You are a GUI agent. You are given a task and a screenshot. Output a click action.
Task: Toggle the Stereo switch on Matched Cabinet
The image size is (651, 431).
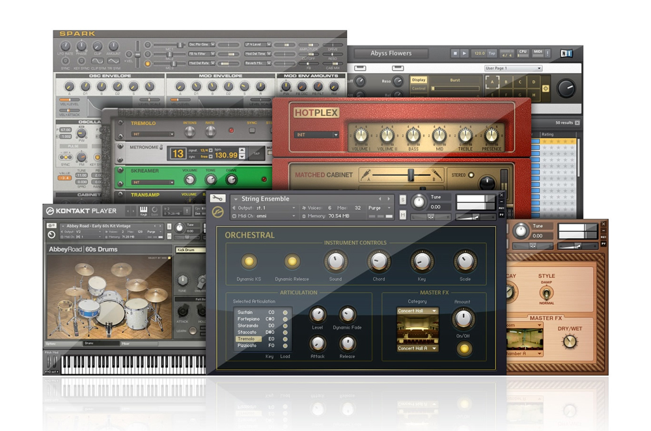pyautogui.click(x=471, y=175)
